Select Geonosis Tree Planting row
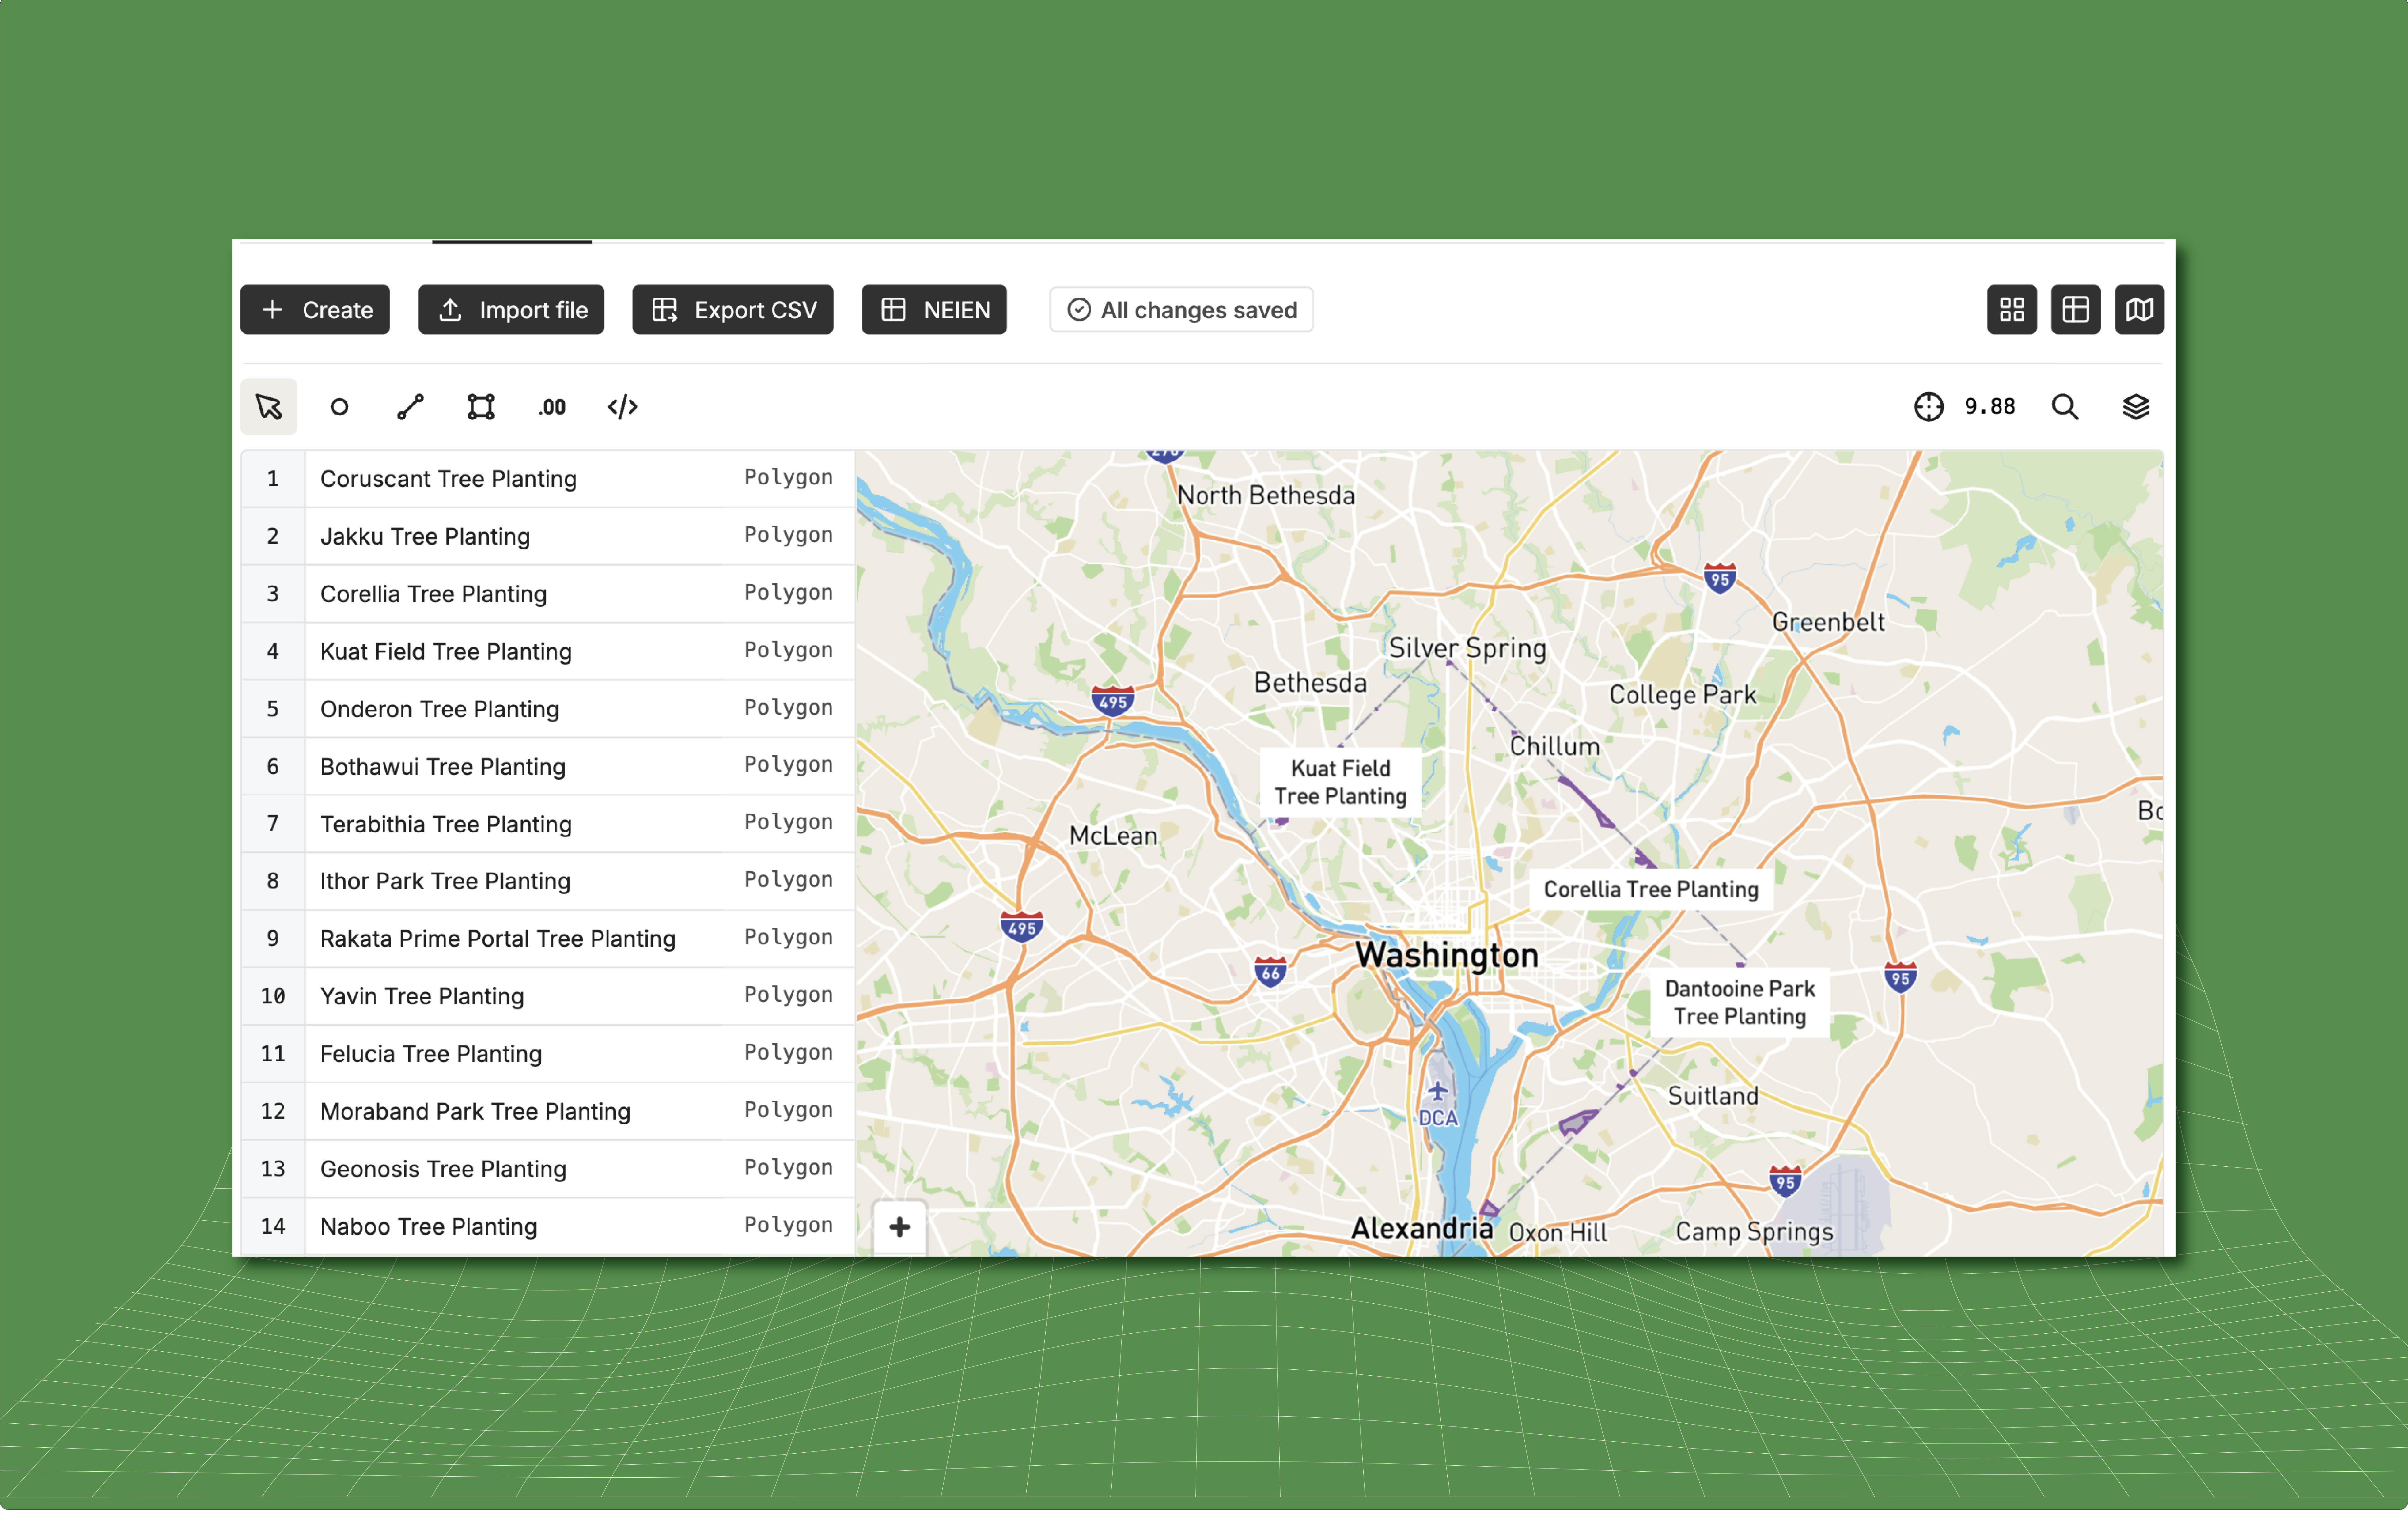Viewport: 2408px width, 1513px height. point(548,1169)
